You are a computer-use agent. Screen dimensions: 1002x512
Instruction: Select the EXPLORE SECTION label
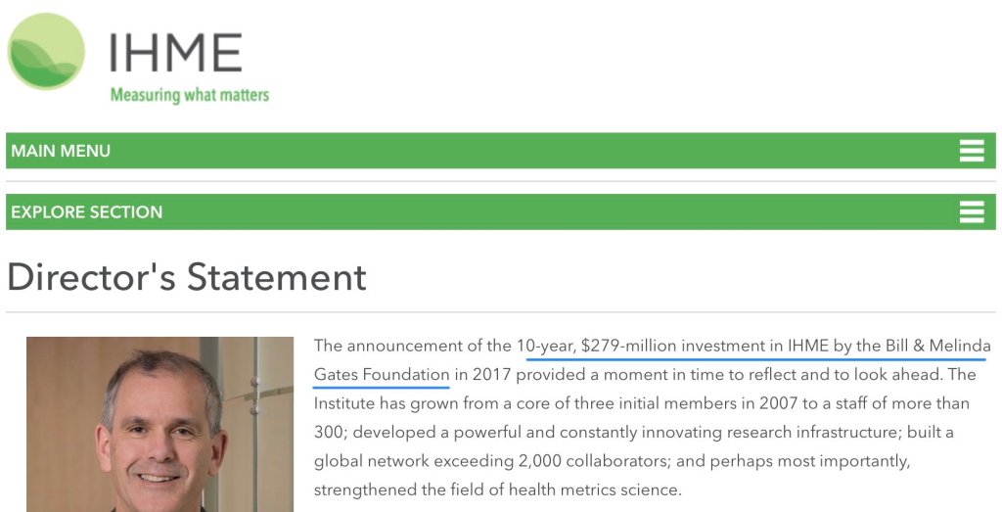(86, 212)
